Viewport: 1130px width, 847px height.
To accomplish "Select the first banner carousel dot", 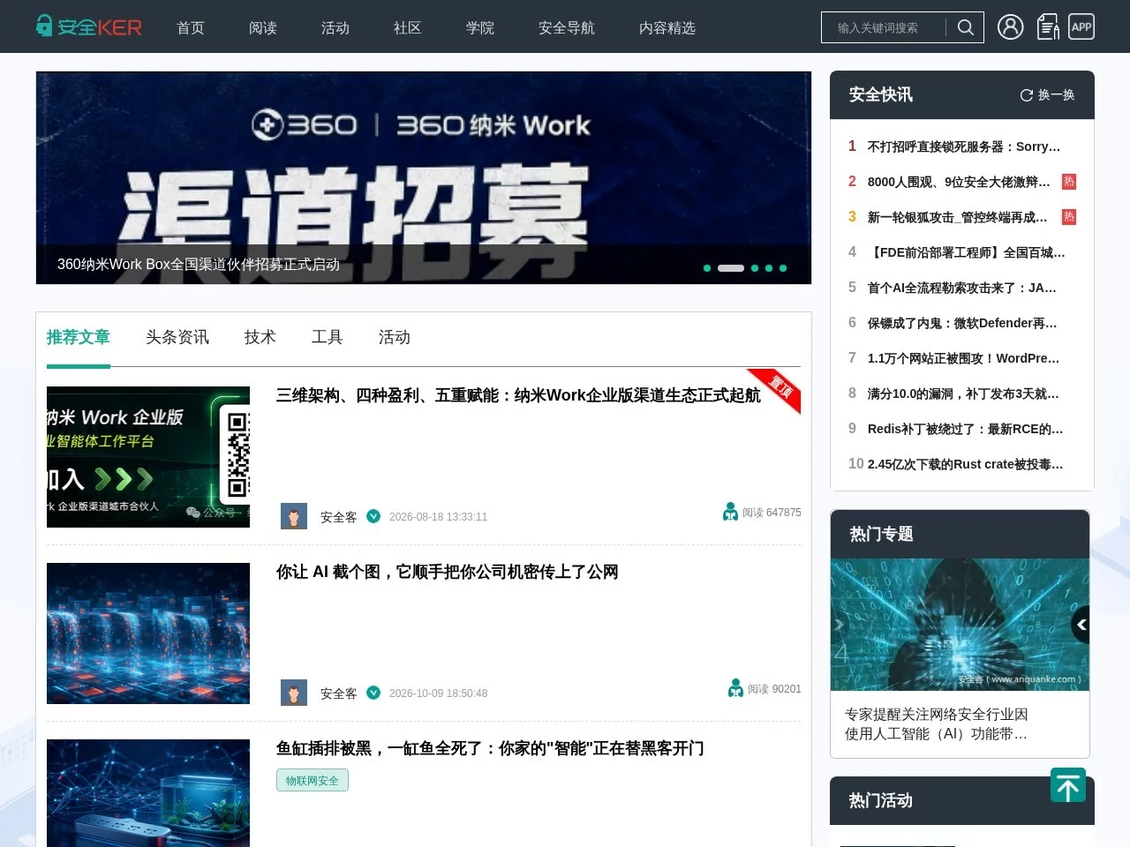I will tap(707, 268).
